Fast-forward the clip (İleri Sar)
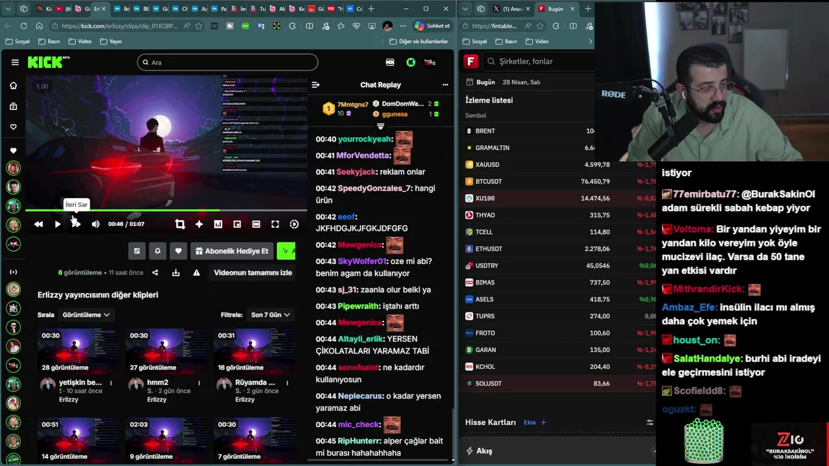Viewport: 829px width, 466px height. (76, 224)
